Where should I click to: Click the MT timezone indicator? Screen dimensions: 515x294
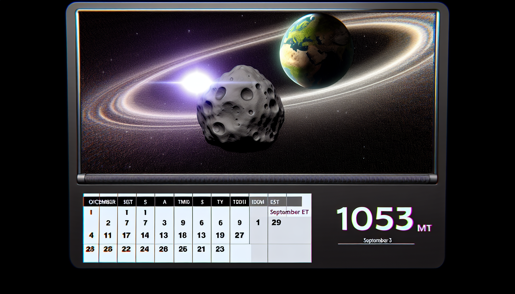[x=424, y=228]
